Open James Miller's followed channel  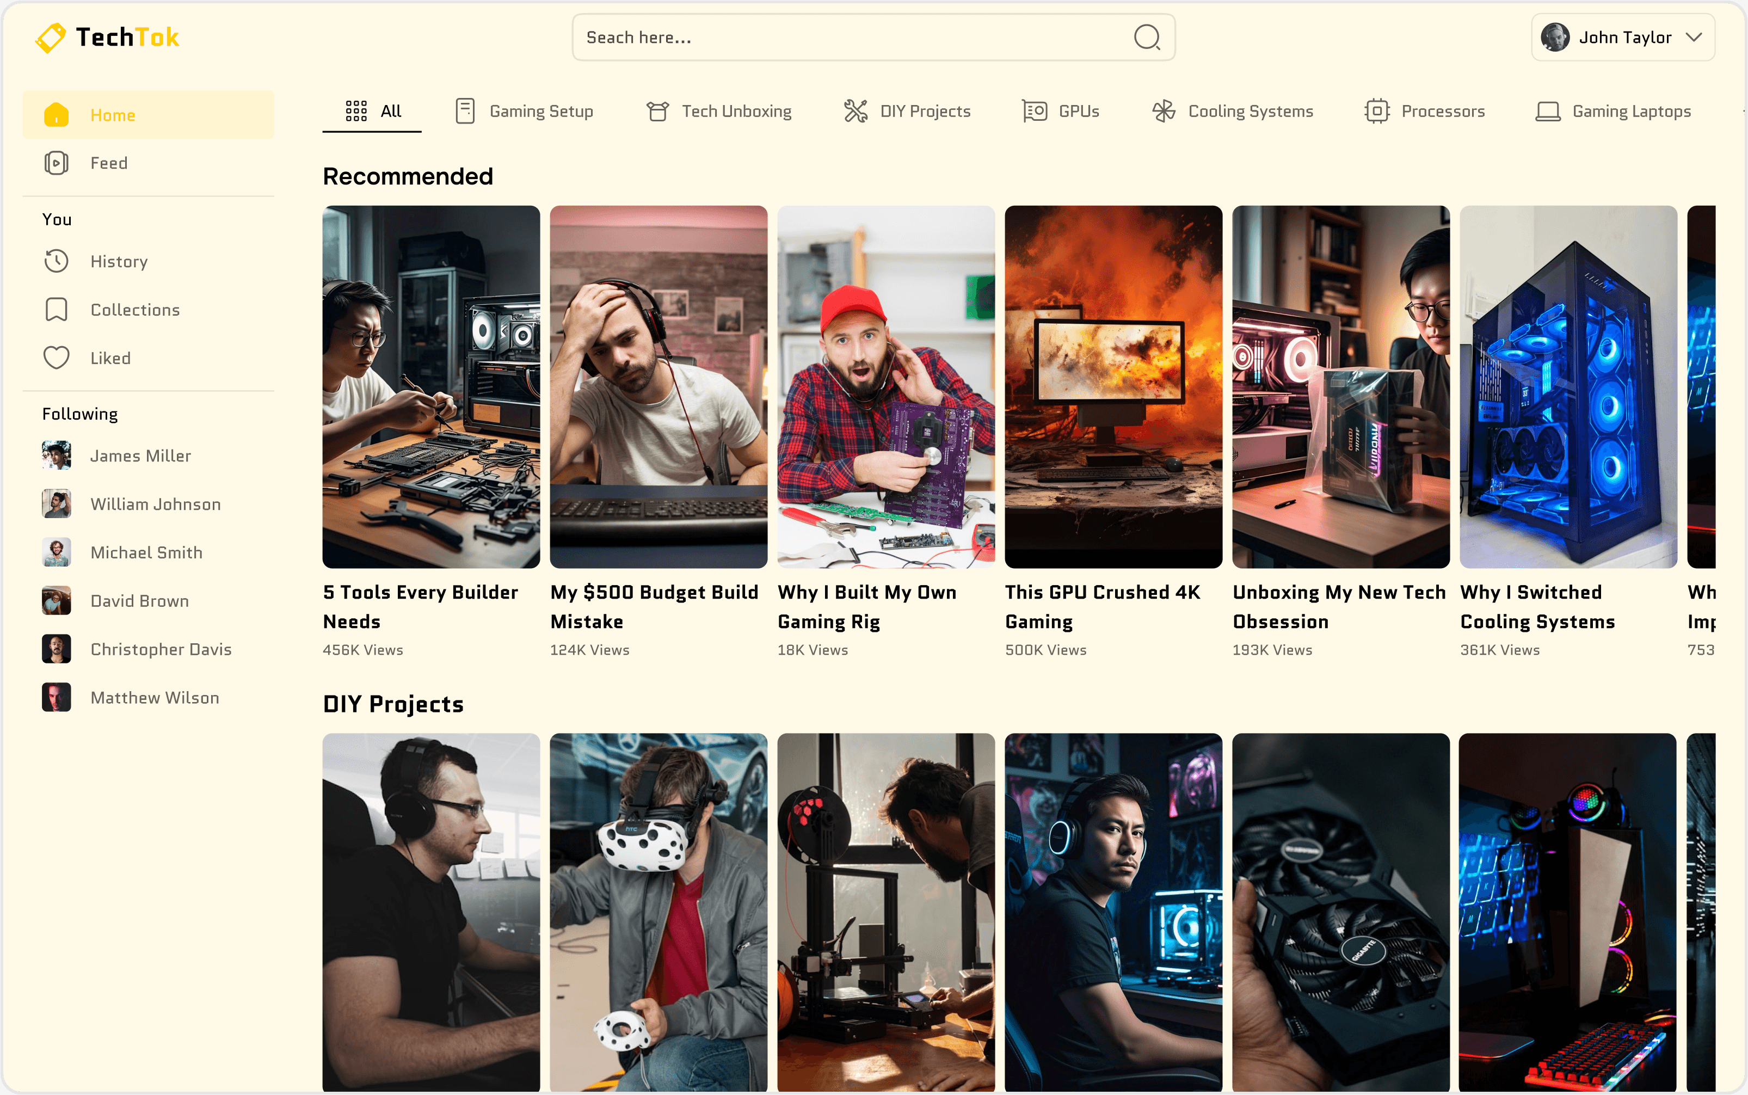[x=140, y=456]
